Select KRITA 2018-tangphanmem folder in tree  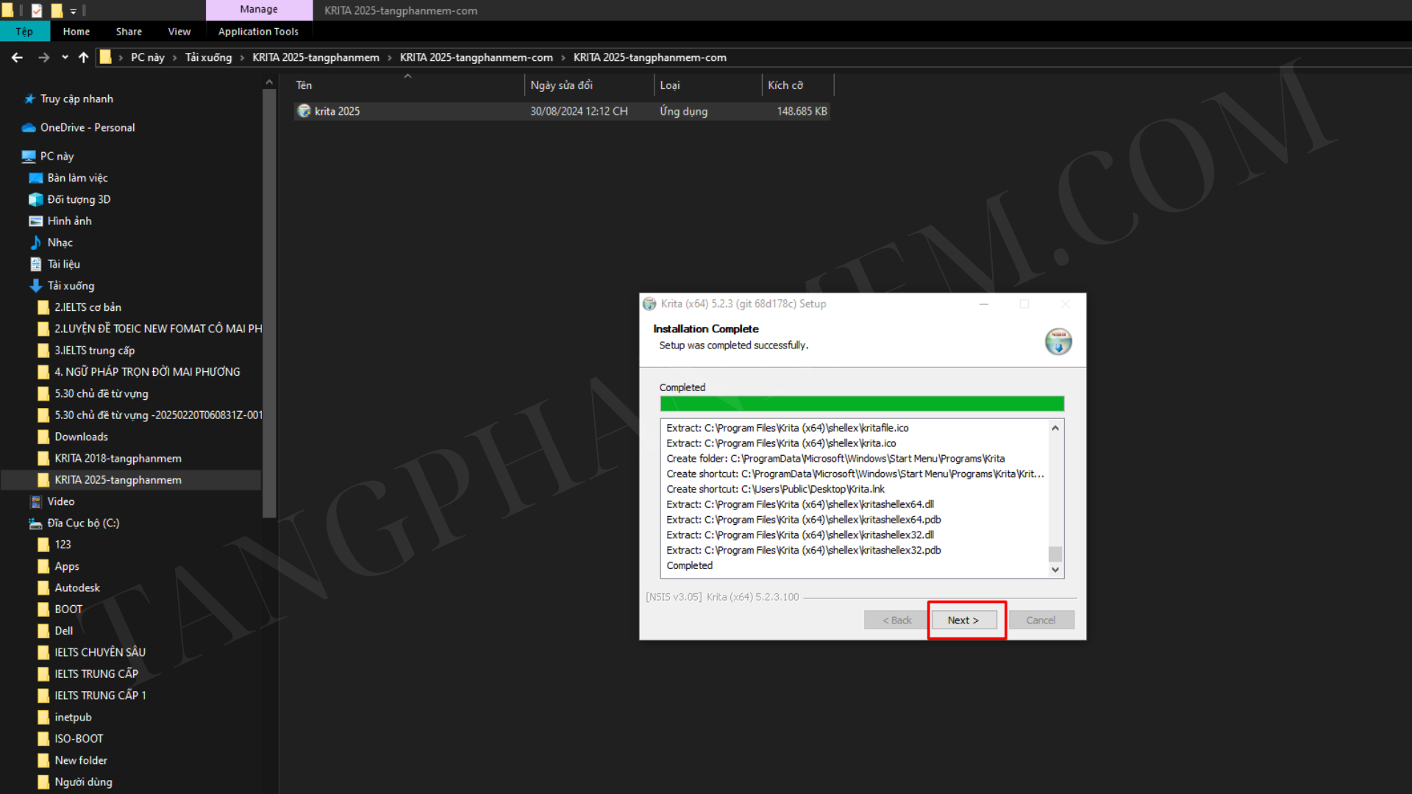tap(118, 458)
